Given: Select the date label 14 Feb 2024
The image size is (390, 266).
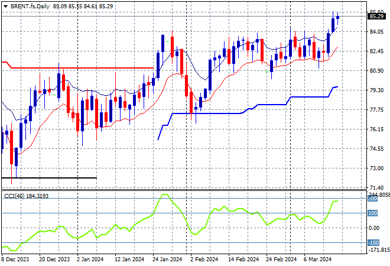Looking at the screenshot, I should click(x=243, y=259).
